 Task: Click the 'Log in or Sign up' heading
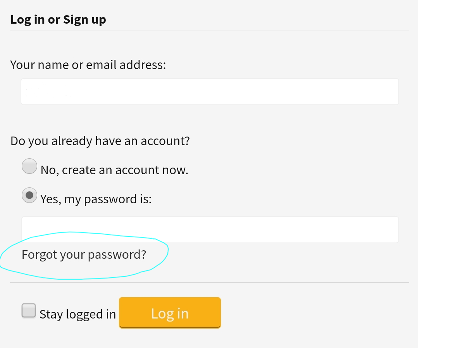click(58, 19)
